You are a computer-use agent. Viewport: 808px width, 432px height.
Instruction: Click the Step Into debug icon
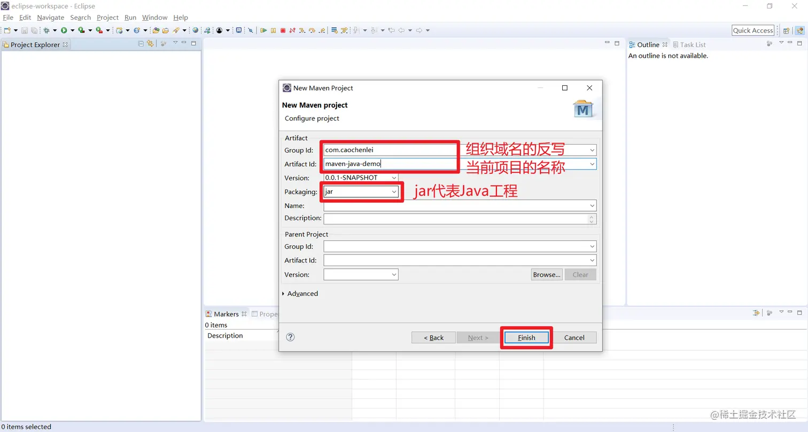pos(302,30)
